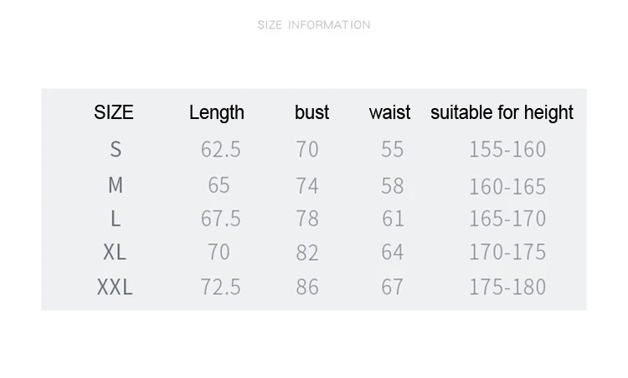628x378 pixels.
Task: Select the XXL size row label
Action: (115, 287)
